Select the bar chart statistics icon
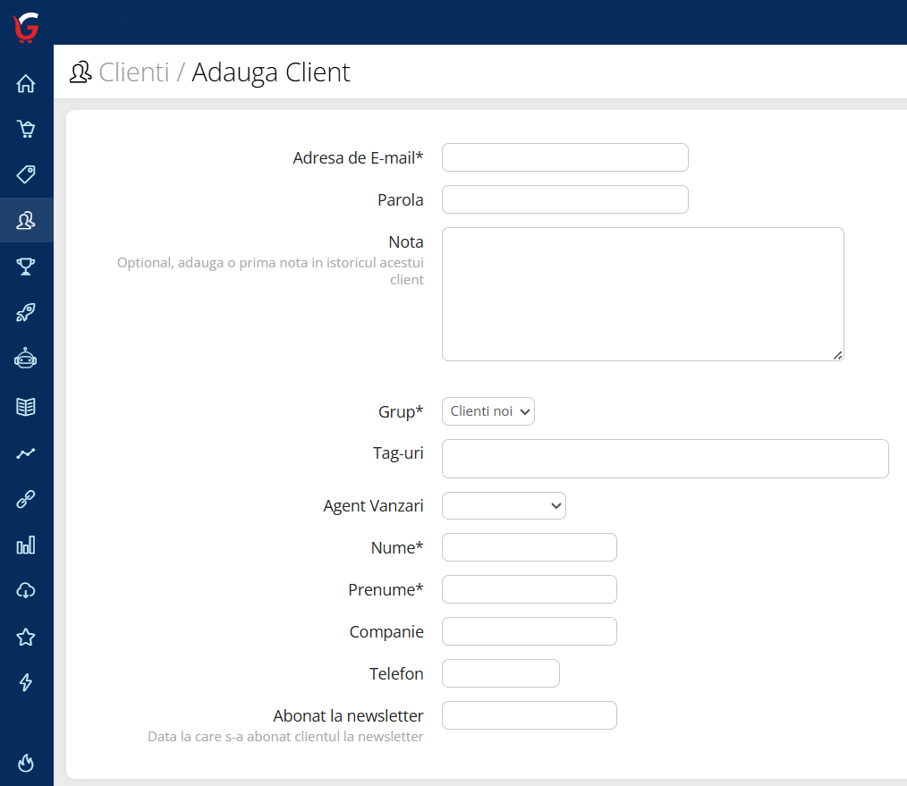Viewport: 907px width, 786px height. [26, 544]
